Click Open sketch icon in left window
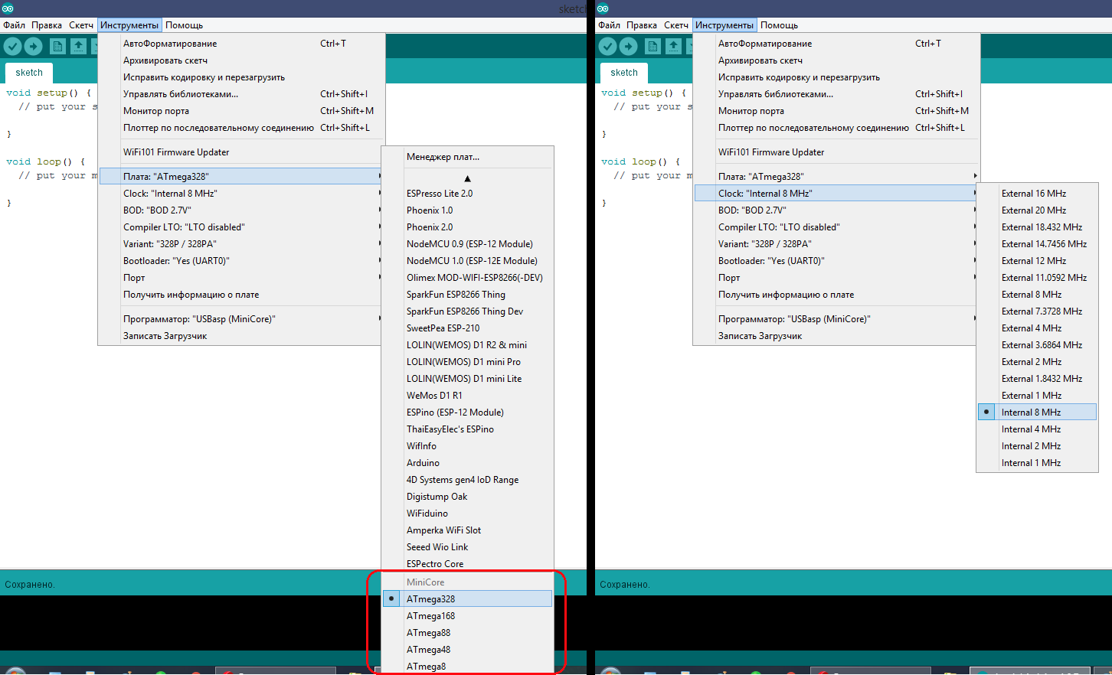Image resolution: width=1112 pixels, height=675 pixels. 78,47
